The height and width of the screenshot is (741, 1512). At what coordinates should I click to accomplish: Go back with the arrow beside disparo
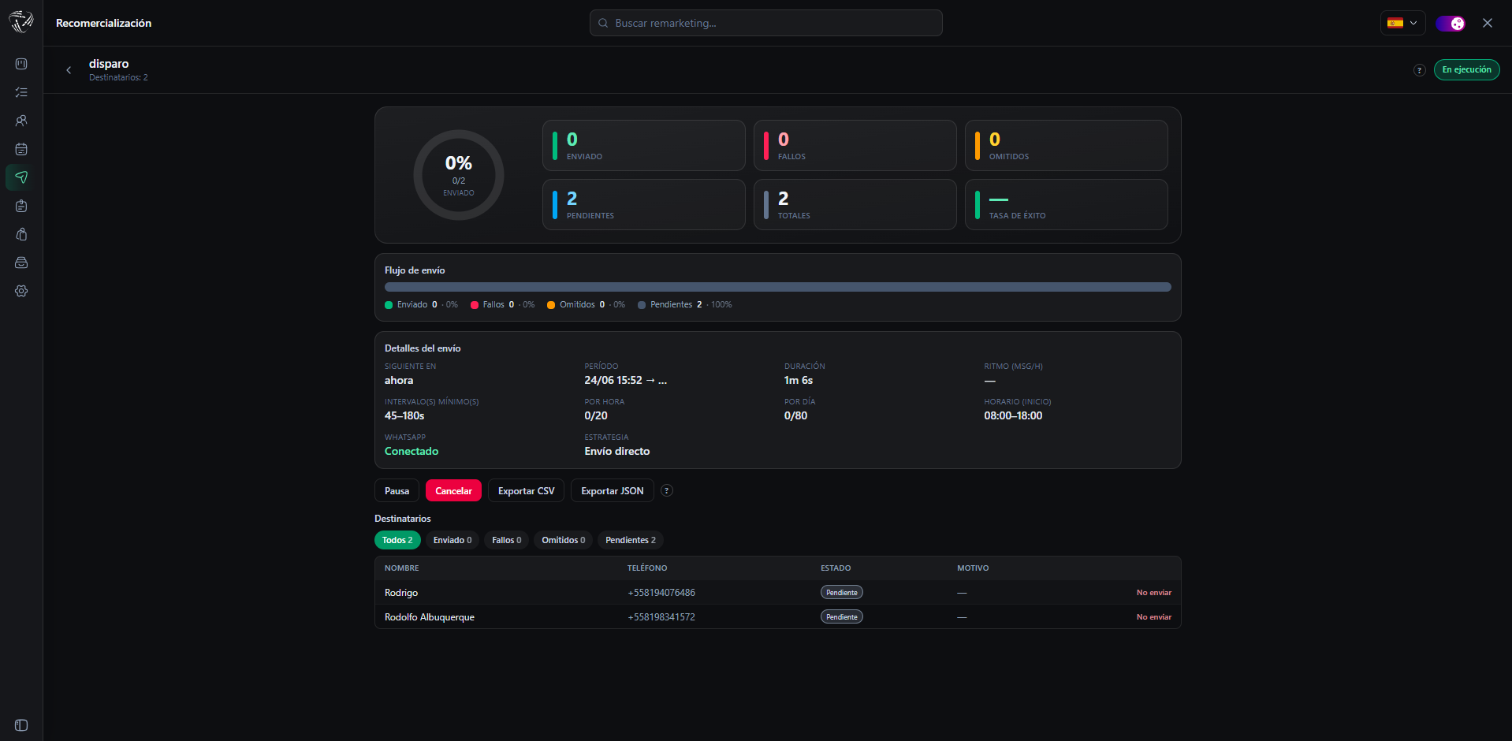[69, 70]
